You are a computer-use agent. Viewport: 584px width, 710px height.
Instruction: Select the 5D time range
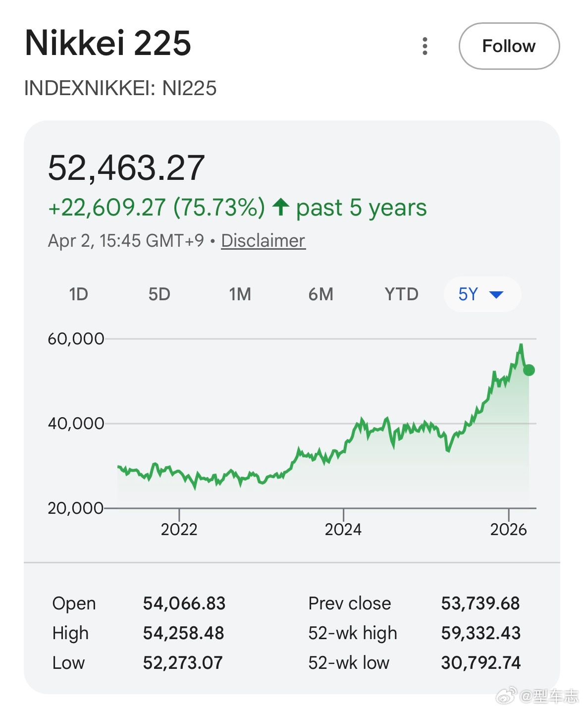point(159,294)
